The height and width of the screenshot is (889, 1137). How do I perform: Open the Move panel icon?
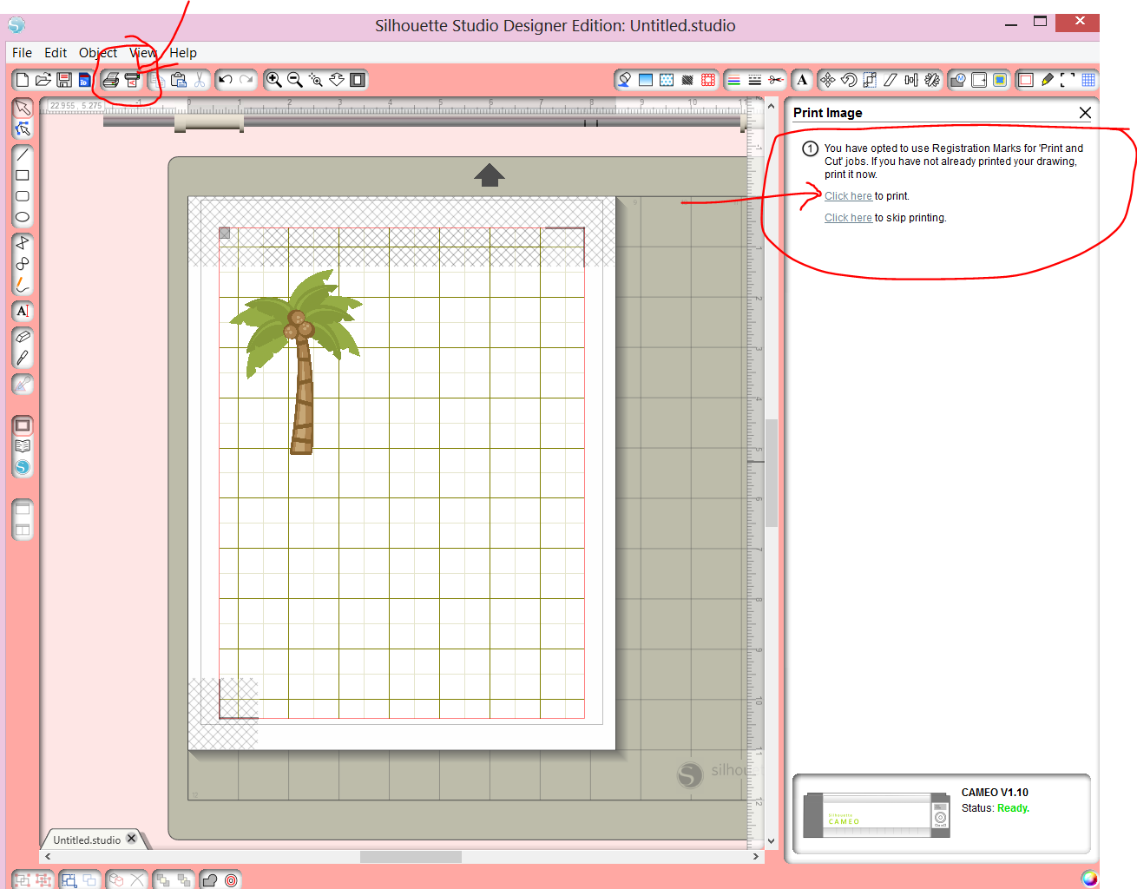pos(828,80)
